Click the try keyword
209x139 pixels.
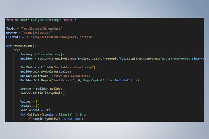point(16,50)
